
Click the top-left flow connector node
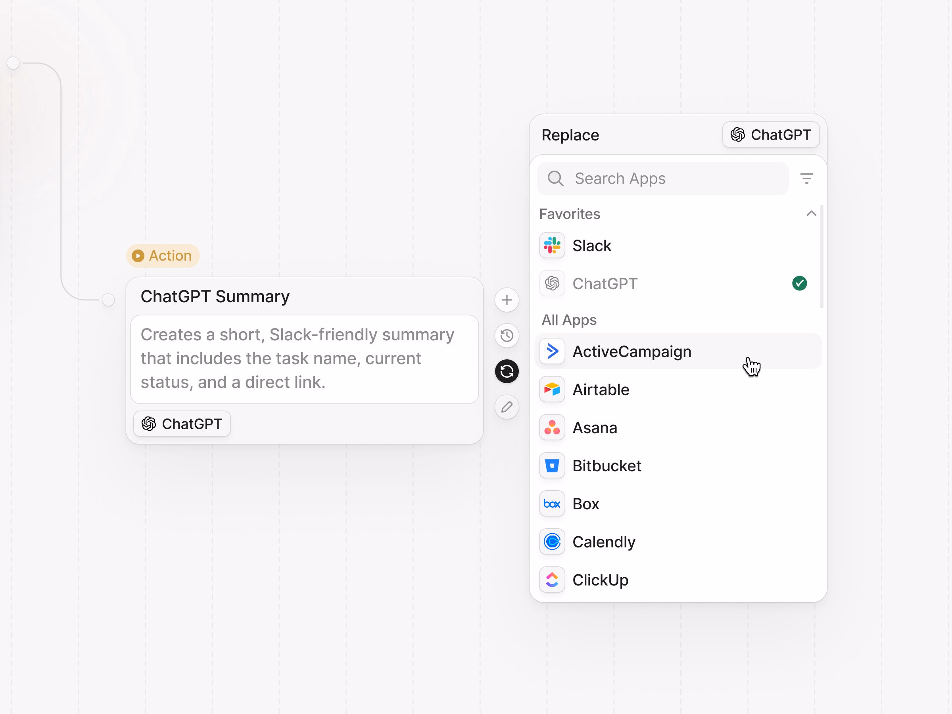[13, 63]
